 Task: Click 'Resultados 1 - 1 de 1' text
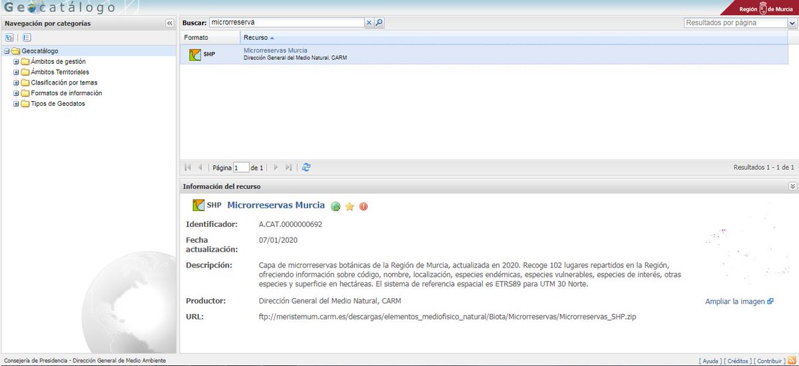(x=763, y=168)
